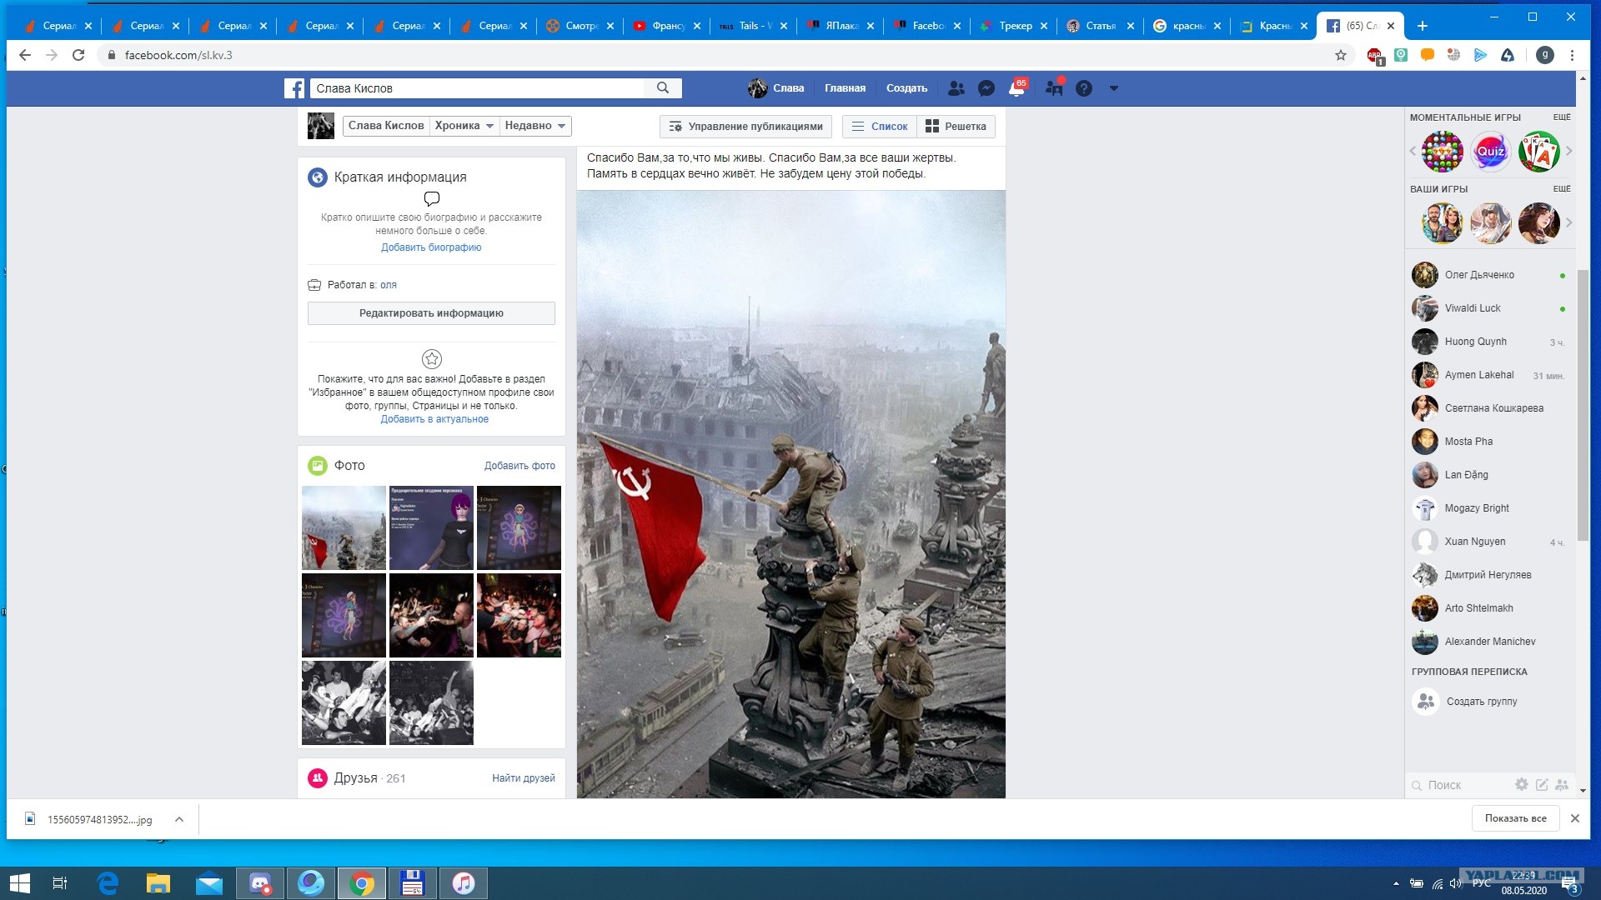This screenshot has height=900, width=1601.
Task: Show next games in Моментальные игры
Action: tap(1568, 151)
